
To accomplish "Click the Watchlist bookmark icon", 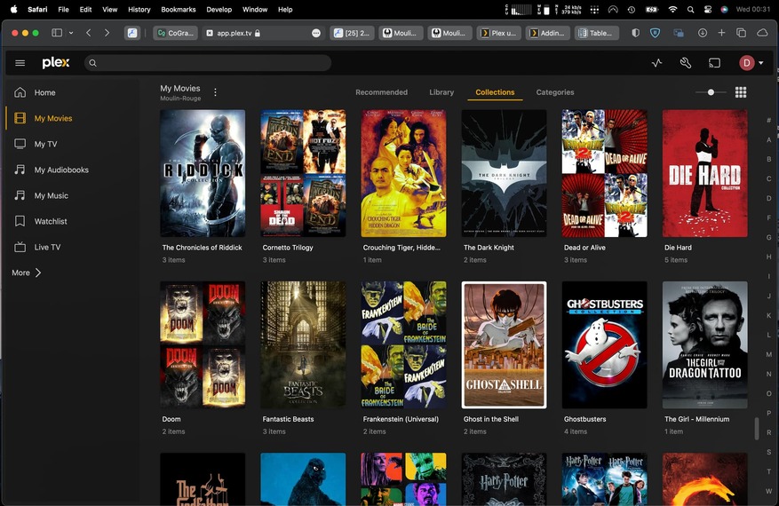I will 20,221.
